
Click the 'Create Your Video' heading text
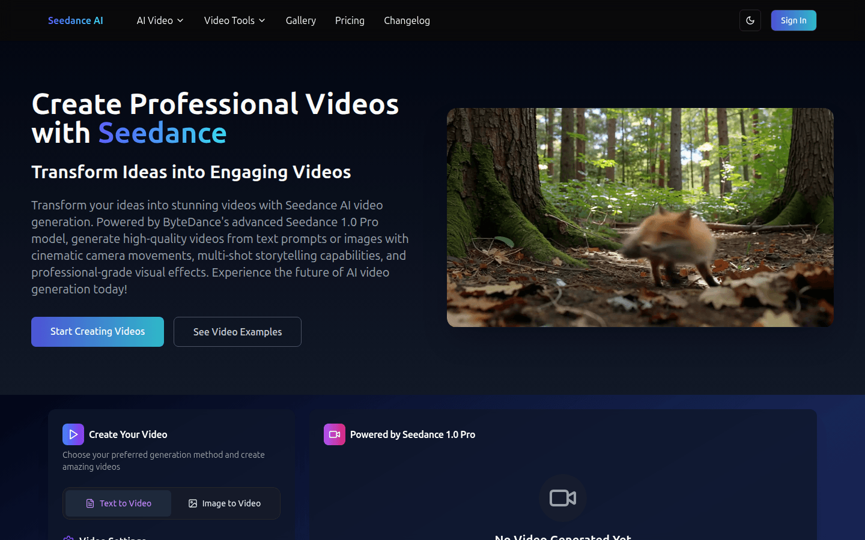128,434
